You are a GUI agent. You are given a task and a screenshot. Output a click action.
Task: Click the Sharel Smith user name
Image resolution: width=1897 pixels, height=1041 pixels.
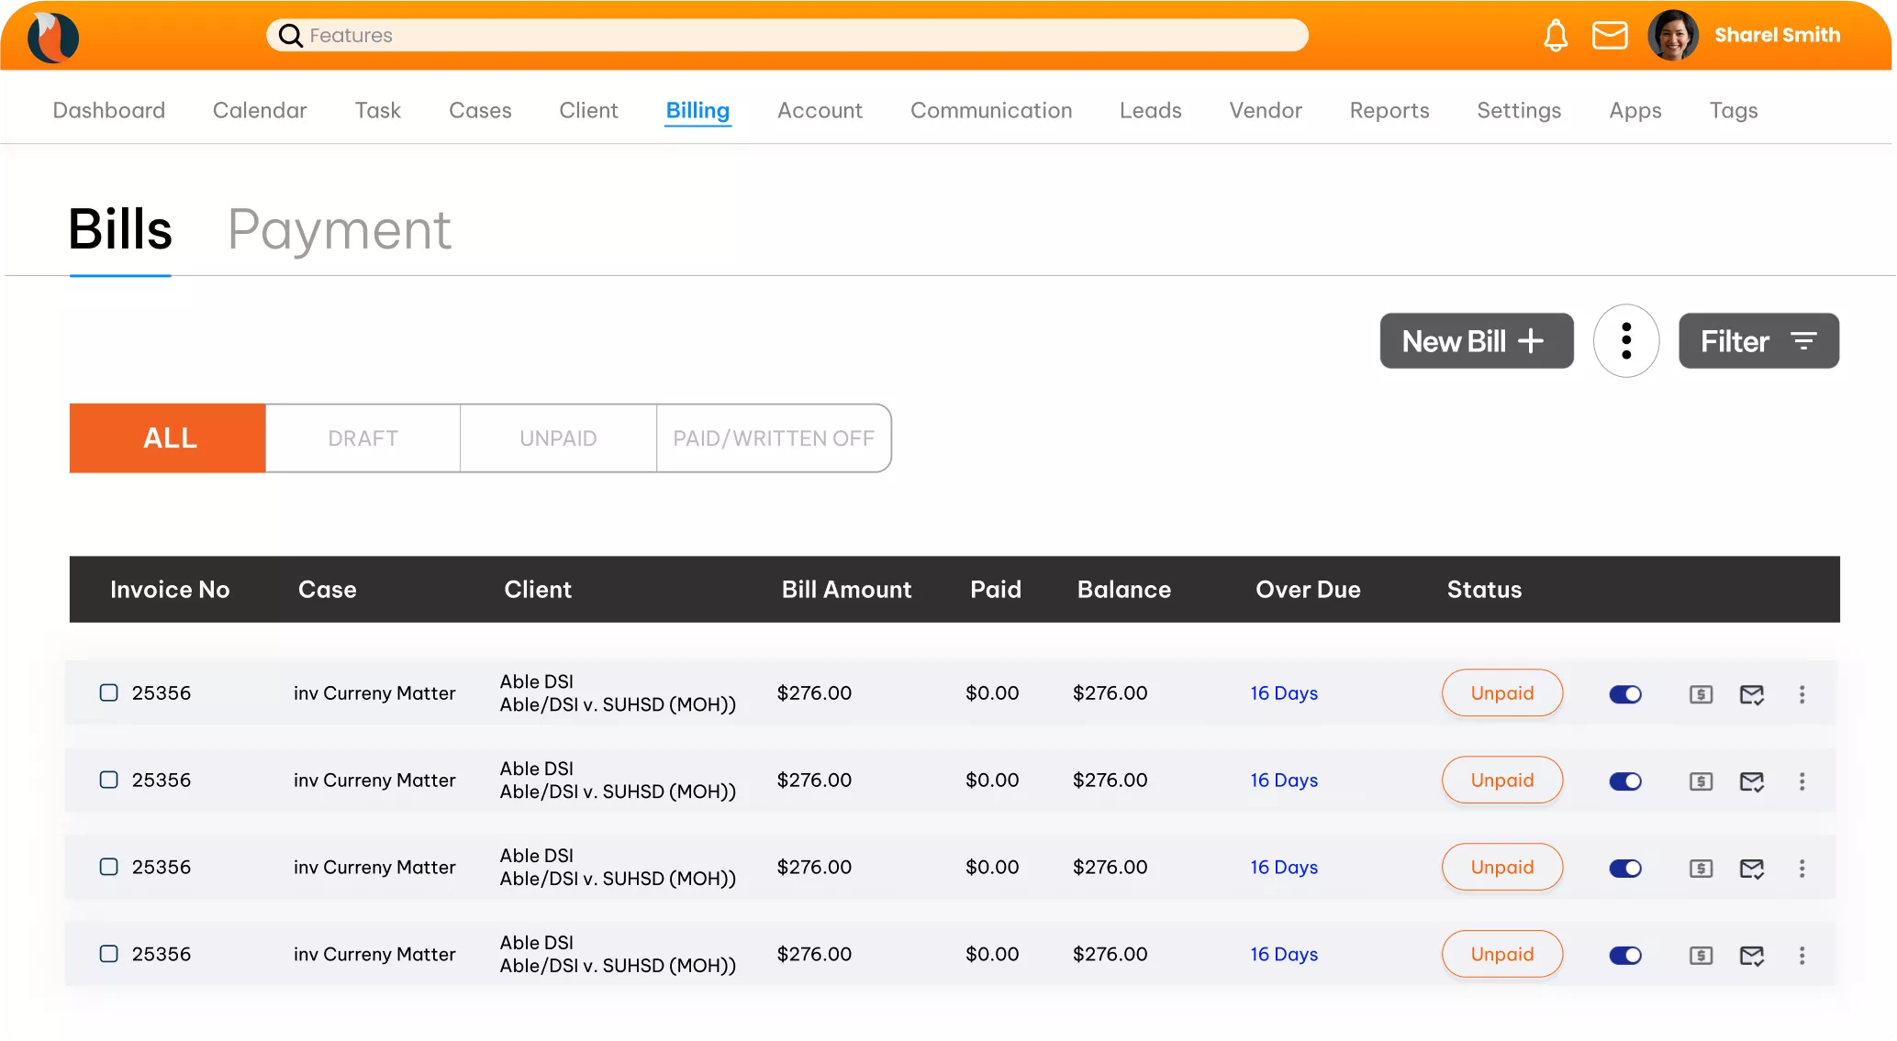click(1777, 36)
